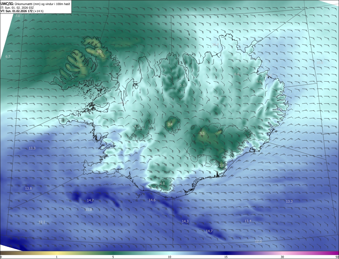Viewport: 339px width, 259px height.
Task: Click the 'VT: Sun. 01.02.2026 17Z (+14 h)' line
Action: point(22,11)
